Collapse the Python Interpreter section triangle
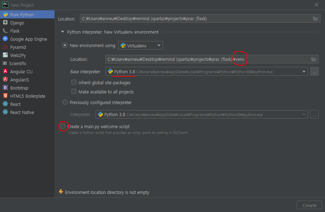 [x=63, y=32]
